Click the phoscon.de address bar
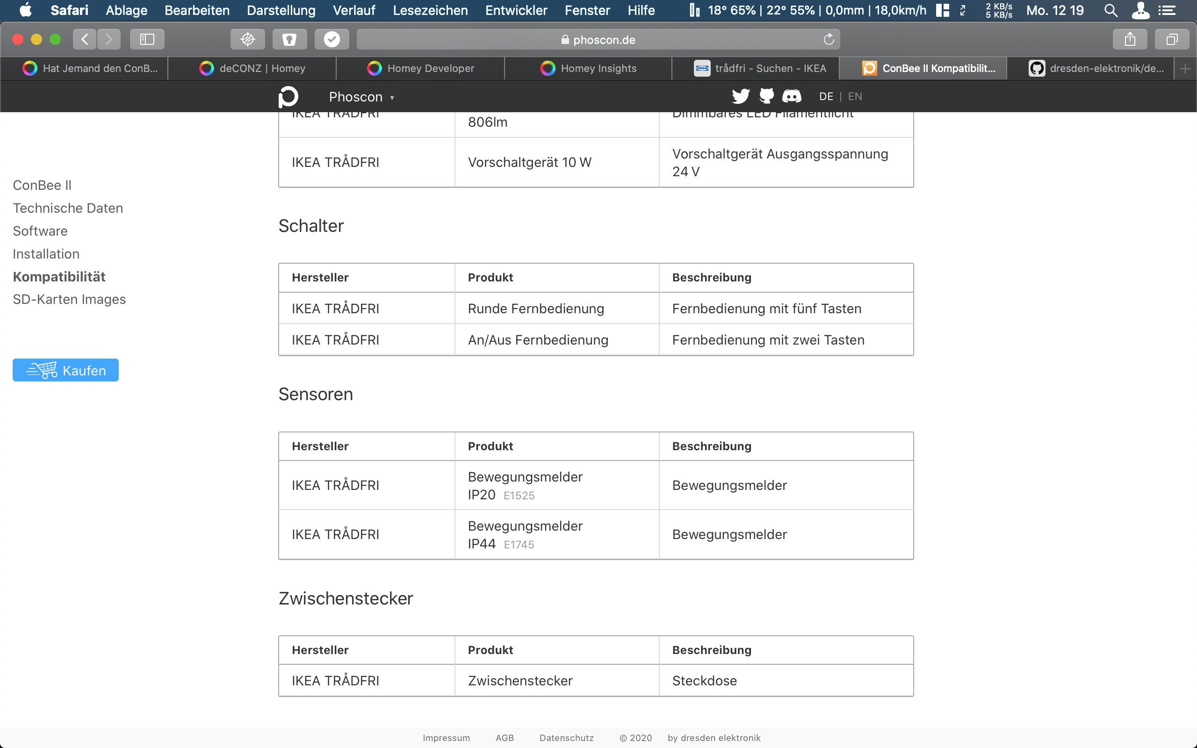 (x=598, y=40)
